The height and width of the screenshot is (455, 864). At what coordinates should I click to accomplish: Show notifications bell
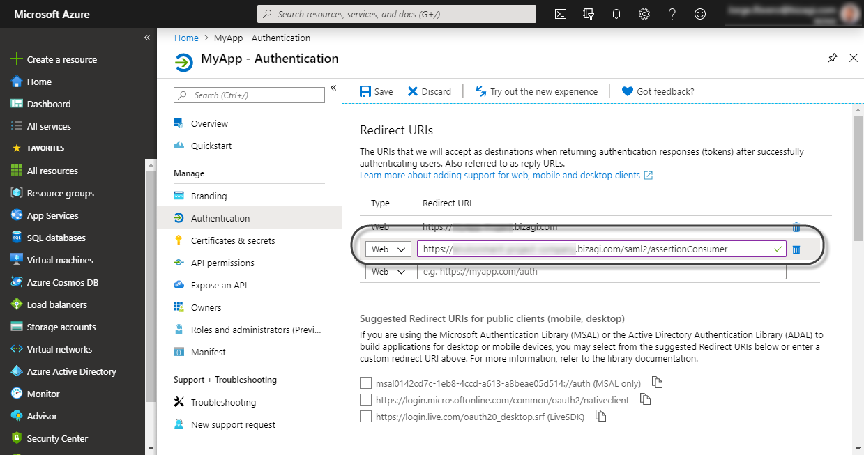(x=616, y=14)
